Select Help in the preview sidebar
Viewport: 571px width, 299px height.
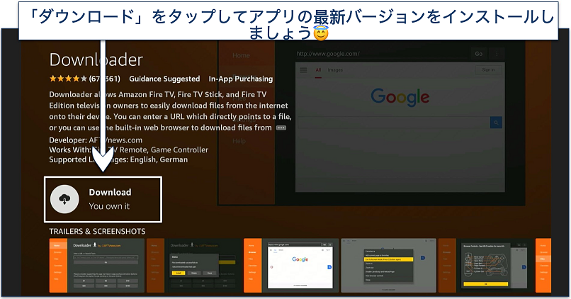point(239,141)
